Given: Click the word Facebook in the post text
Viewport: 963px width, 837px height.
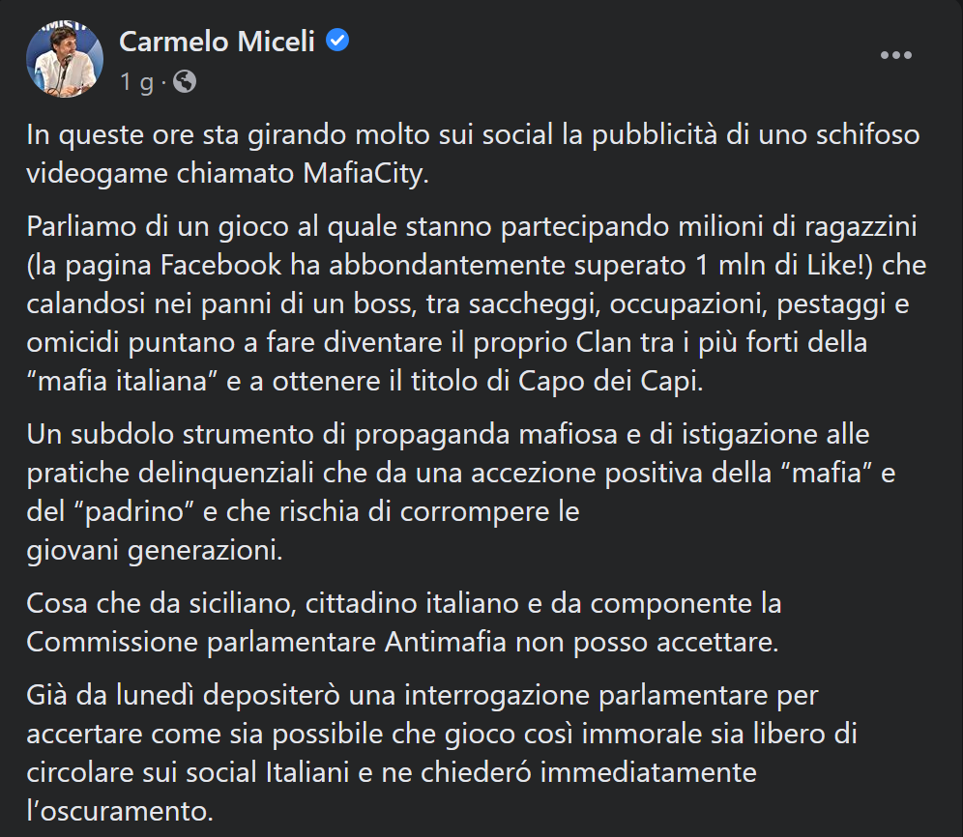Looking at the screenshot, I should [221, 265].
